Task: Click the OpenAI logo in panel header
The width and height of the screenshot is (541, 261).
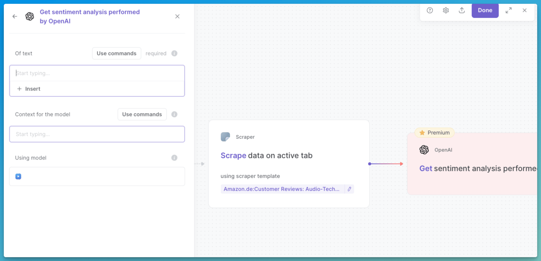Action: (30, 16)
